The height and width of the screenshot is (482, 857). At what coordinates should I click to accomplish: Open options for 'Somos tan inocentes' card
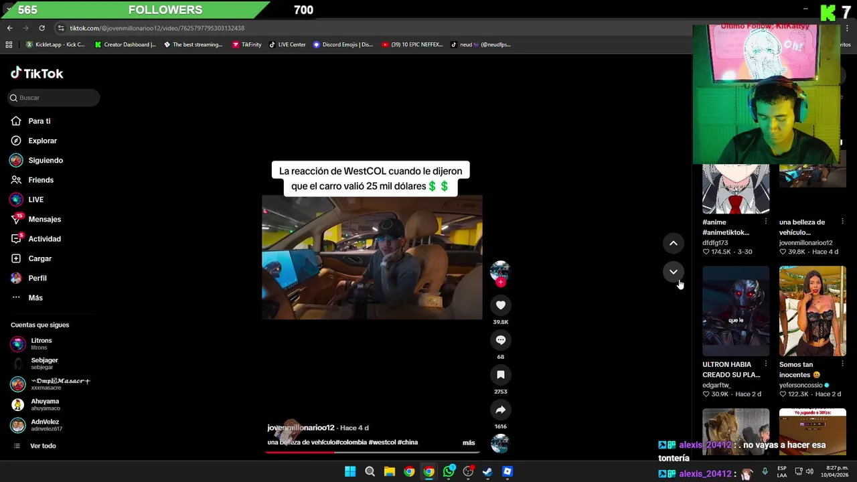(843, 364)
